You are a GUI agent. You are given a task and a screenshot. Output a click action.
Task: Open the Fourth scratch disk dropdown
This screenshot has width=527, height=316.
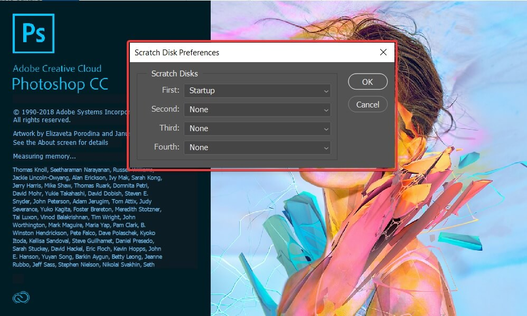pyautogui.click(x=257, y=147)
